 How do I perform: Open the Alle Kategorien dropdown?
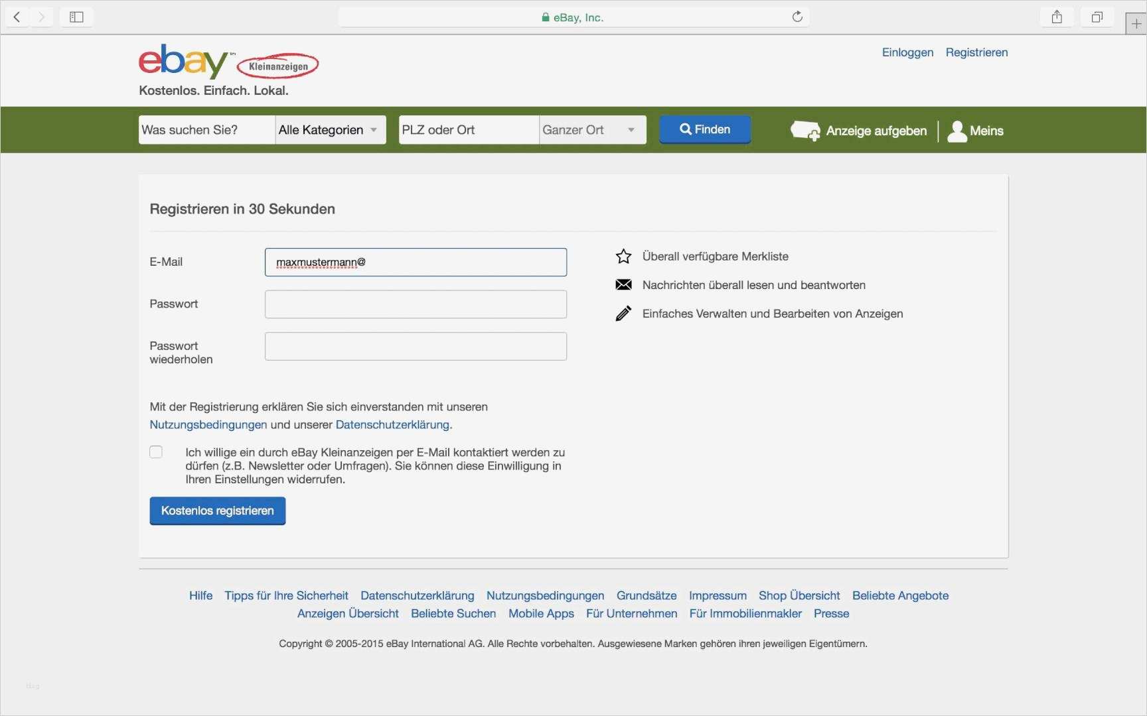click(329, 129)
